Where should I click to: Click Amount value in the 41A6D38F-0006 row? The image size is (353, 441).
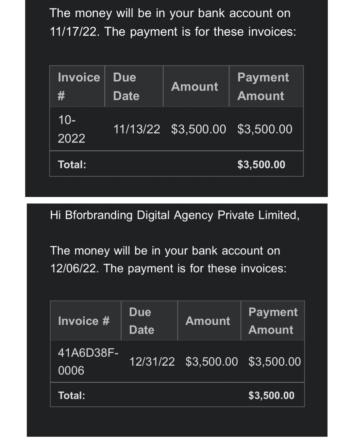pos(211,362)
